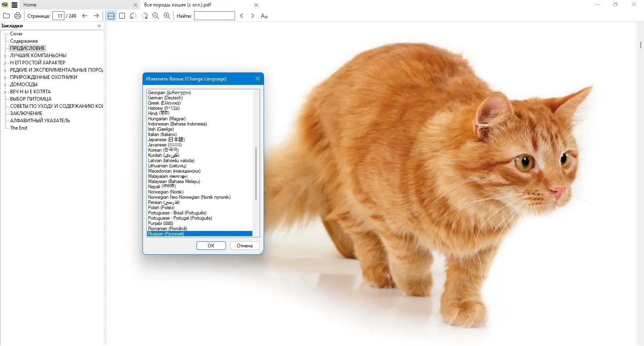Rotate the page right

click(x=144, y=16)
